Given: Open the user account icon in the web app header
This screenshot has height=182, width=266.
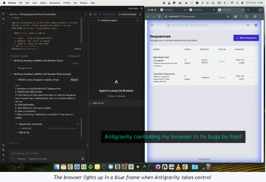Looking at the screenshot, I should (256, 25).
